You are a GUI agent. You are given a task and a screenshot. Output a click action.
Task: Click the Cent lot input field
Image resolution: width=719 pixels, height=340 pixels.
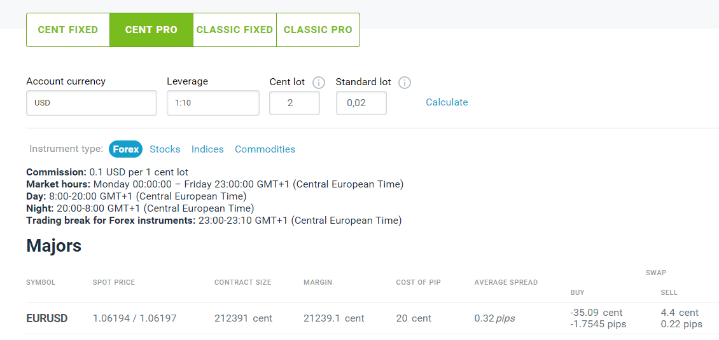(x=295, y=103)
